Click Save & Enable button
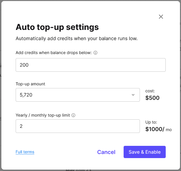 145,152
